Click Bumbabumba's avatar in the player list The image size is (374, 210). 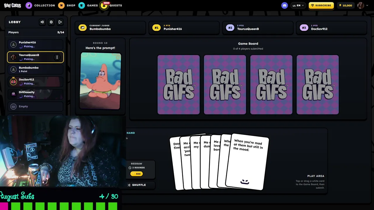[13, 69]
